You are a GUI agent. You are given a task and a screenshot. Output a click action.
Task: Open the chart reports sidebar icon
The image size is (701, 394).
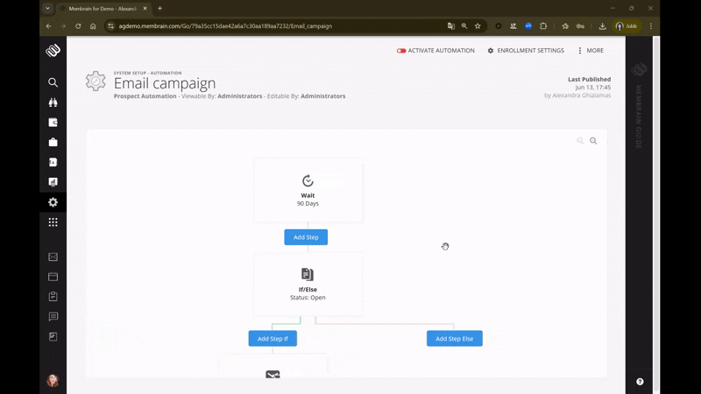click(53, 182)
